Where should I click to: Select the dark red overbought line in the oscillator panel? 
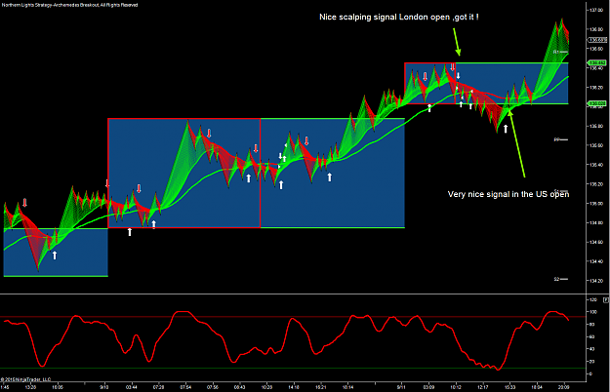pyautogui.click(x=293, y=317)
